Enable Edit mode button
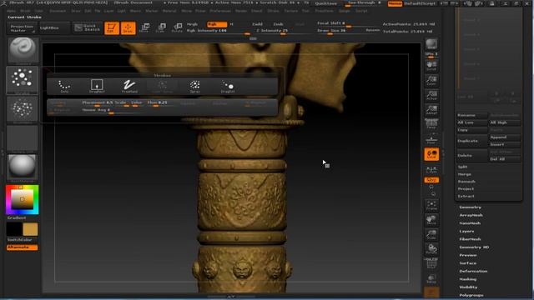Screen dimensions: 534x300 click(x=111, y=27)
